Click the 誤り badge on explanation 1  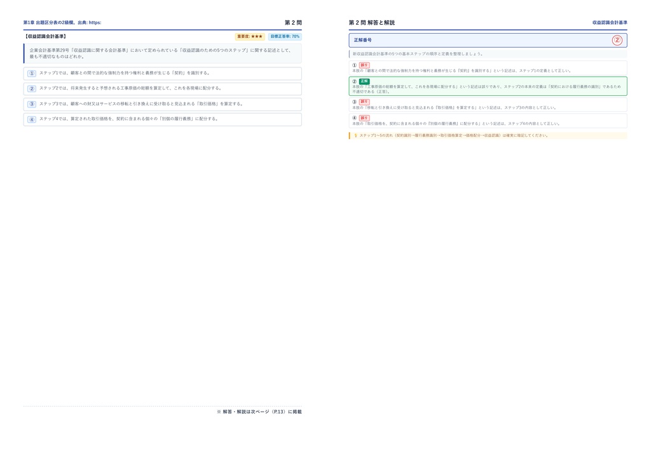(364, 65)
